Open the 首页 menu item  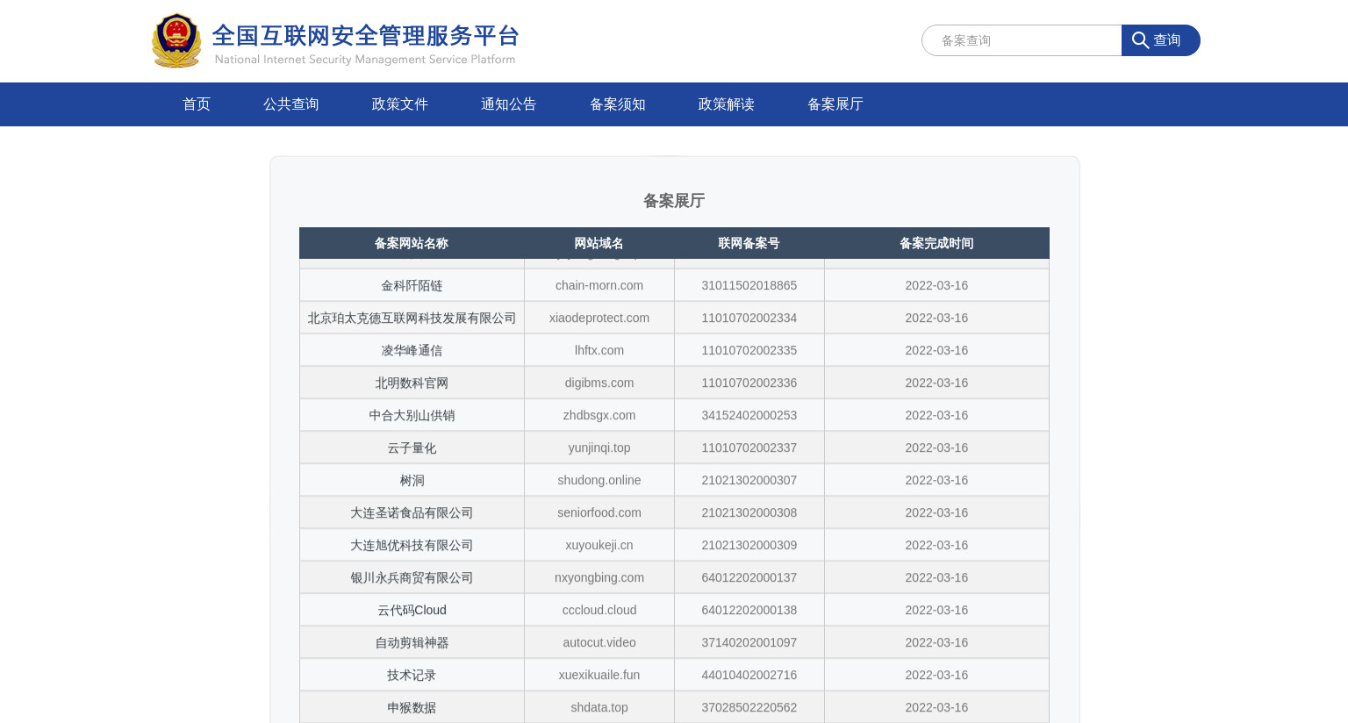197,104
